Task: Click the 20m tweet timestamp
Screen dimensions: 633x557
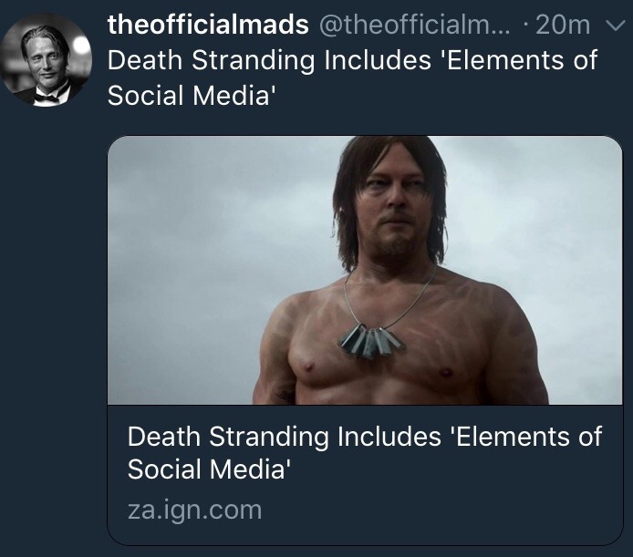Action: [564, 25]
